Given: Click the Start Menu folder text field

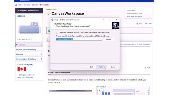Looking at the screenshot, I should tap(79, 39).
